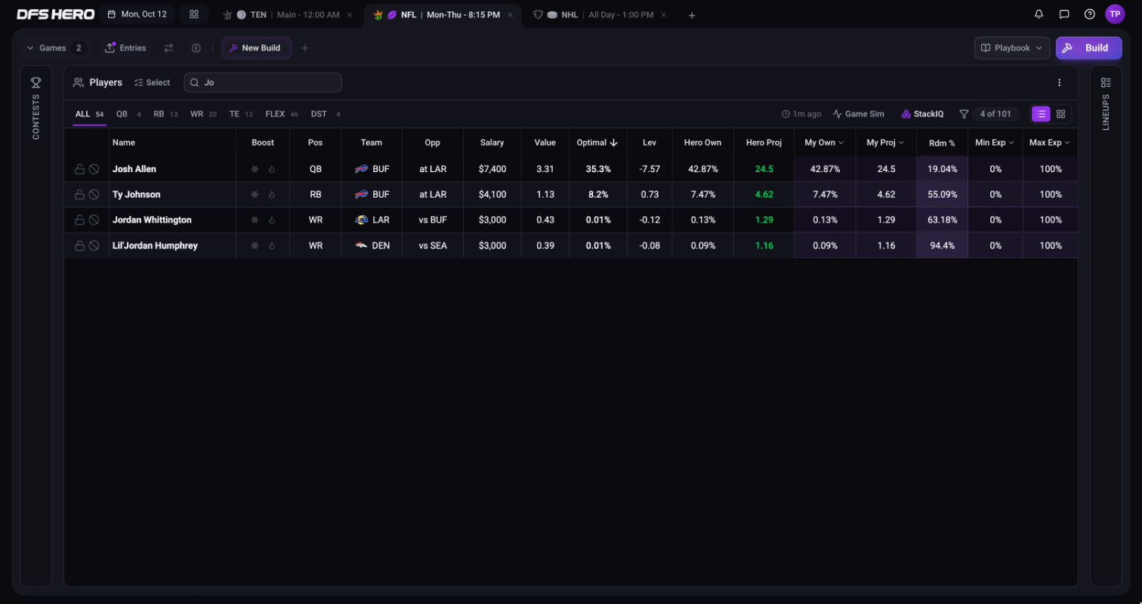Toggle the lock for Josh Allen
Screen dimensions: 1142x604
[79, 169]
